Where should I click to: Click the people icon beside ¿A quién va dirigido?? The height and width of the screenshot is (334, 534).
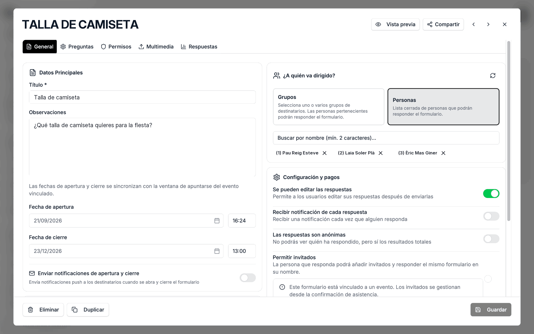coord(277,76)
